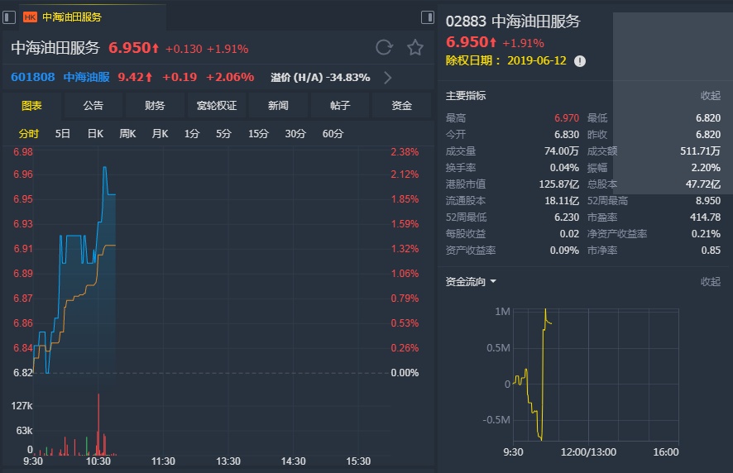Collapse the 主要指标 section
Image resolution: width=733 pixels, height=473 pixels.
710,96
